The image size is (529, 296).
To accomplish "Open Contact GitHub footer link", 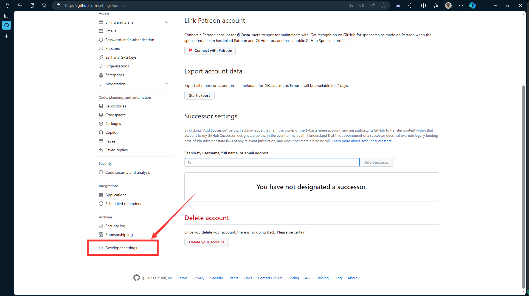I will (x=270, y=278).
